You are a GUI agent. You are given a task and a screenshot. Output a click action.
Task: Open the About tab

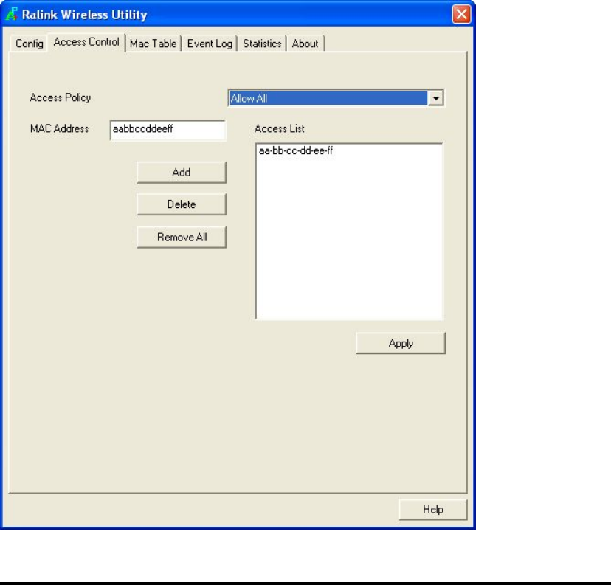(x=305, y=44)
